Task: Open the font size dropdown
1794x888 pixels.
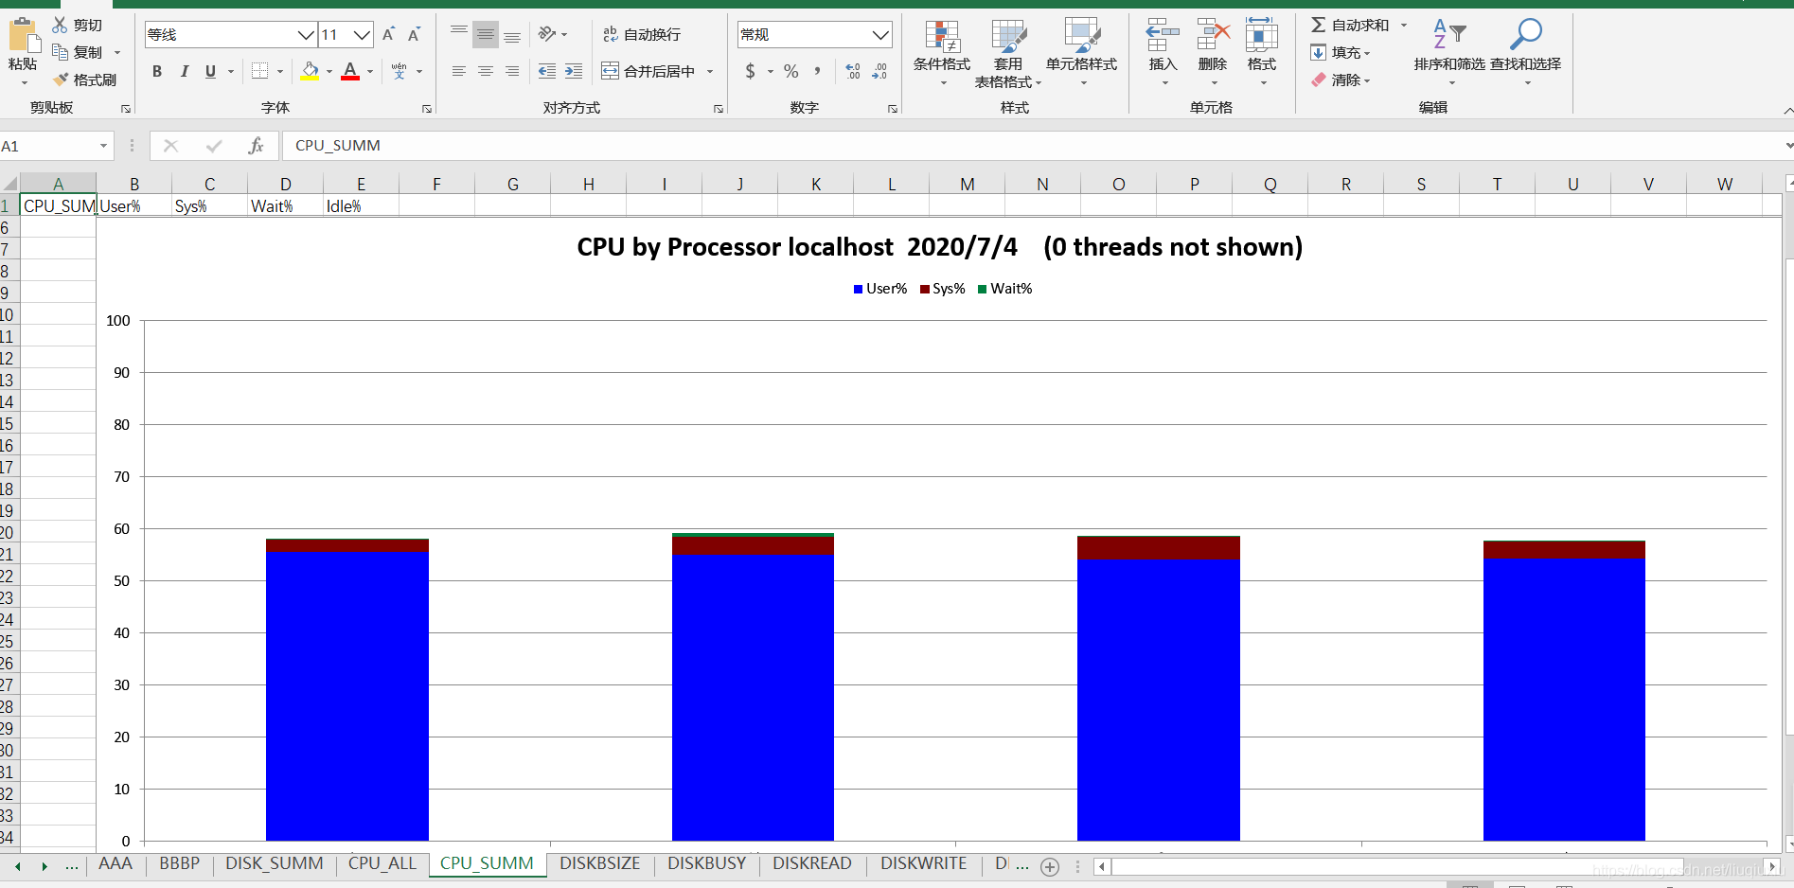Action: pos(362,35)
